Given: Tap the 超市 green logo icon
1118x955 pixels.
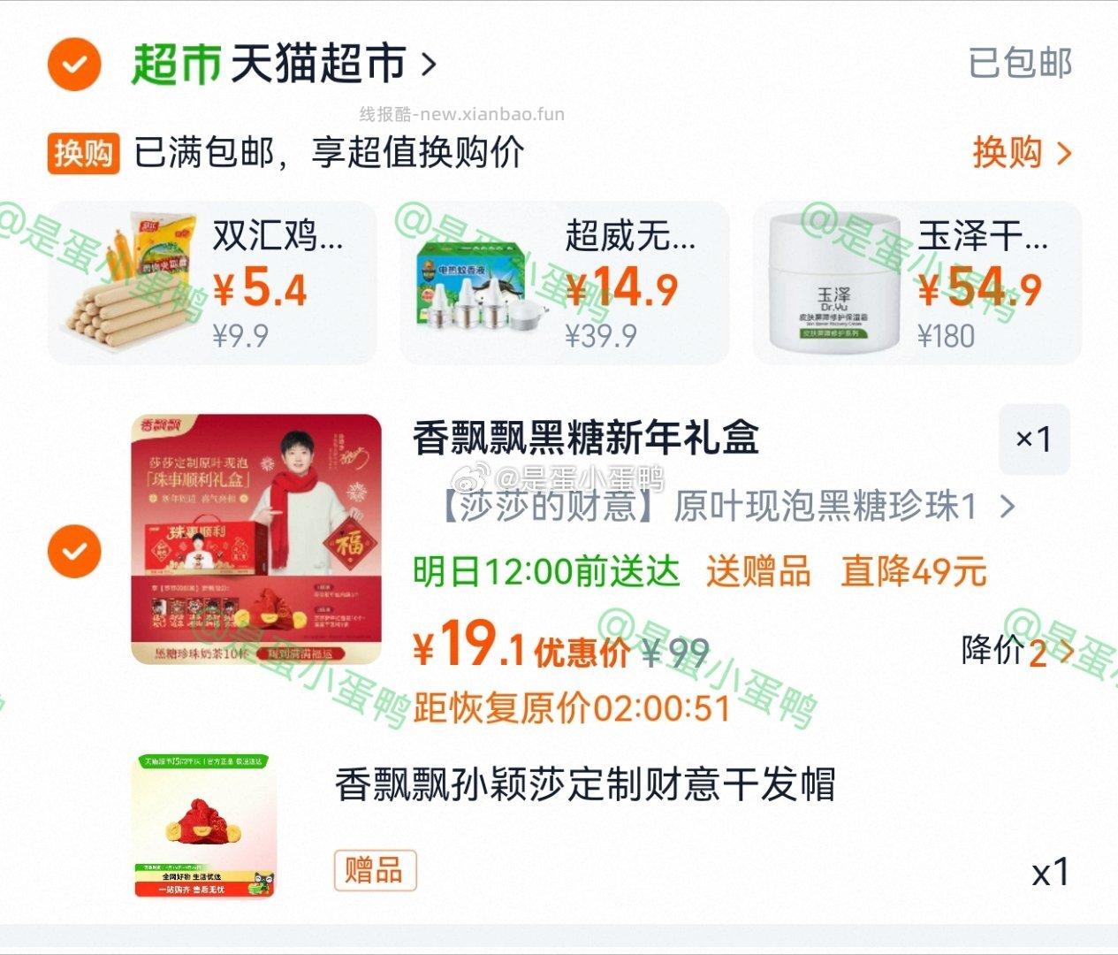Looking at the screenshot, I should click(176, 64).
